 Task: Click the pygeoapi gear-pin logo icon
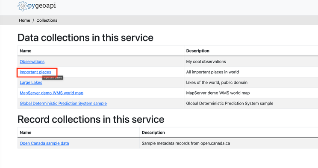coord(23,6)
